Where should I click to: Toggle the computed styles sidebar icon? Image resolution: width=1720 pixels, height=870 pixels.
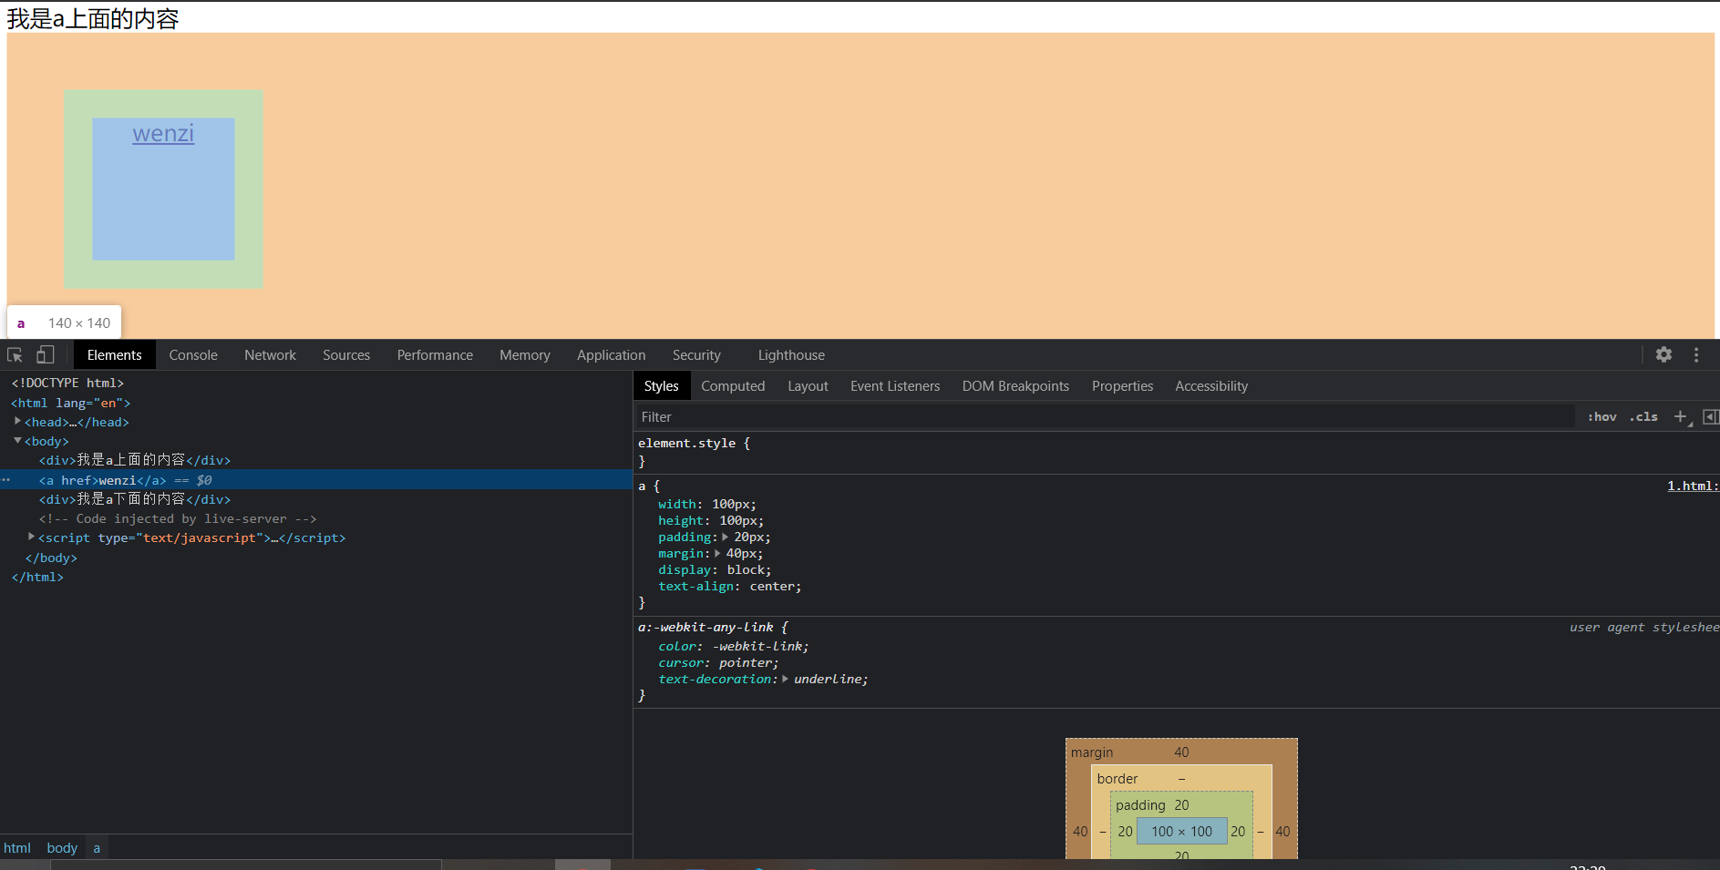coord(1710,417)
